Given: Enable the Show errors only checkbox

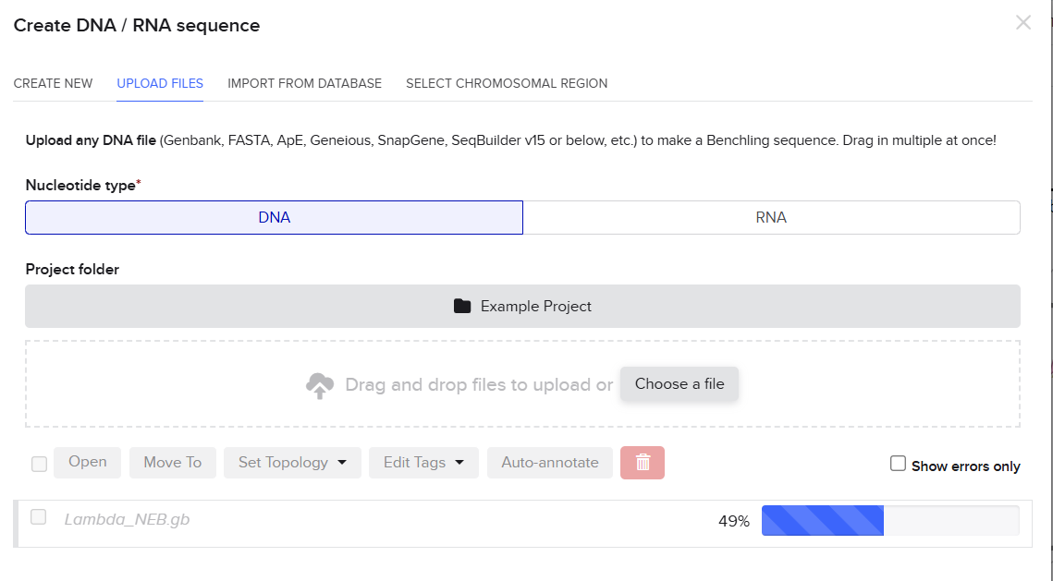Looking at the screenshot, I should click(x=898, y=464).
